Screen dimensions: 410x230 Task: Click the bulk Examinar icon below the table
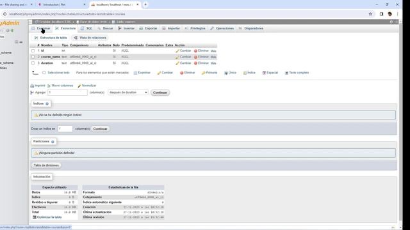click(x=135, y=73)
